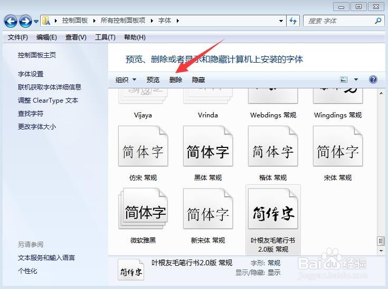This screenshot has height=289, width=388.
Task: Click the 仿宋 常规 label text
Action: (143, 178)
